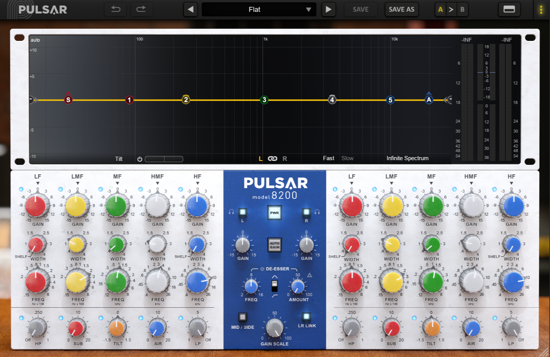The height and width of the screenshot is (357, 550).
Task: Click the DE-ESSER AMOUNT knob
Action: (298, 286)
